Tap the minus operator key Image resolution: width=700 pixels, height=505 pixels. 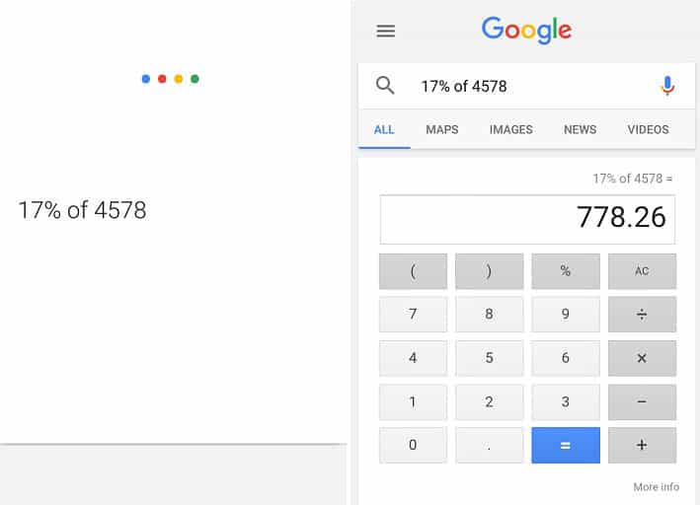pyautogui.click(x=642, y=401)
